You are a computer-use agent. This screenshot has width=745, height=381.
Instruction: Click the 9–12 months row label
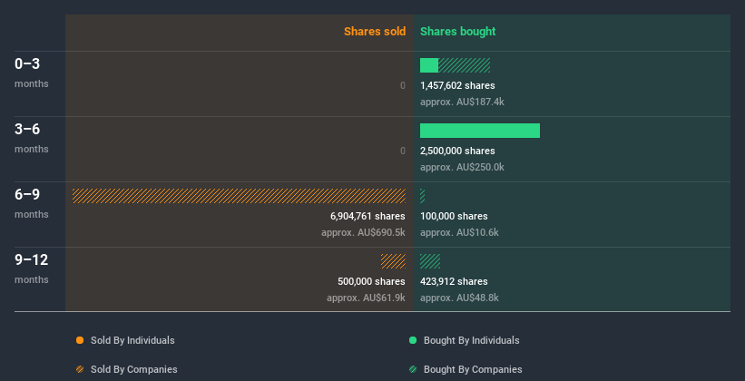tap(32, 269)
